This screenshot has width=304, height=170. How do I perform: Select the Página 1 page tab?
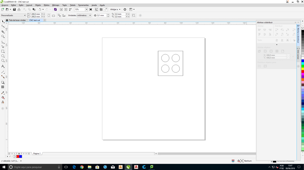(x=37, y=154)
